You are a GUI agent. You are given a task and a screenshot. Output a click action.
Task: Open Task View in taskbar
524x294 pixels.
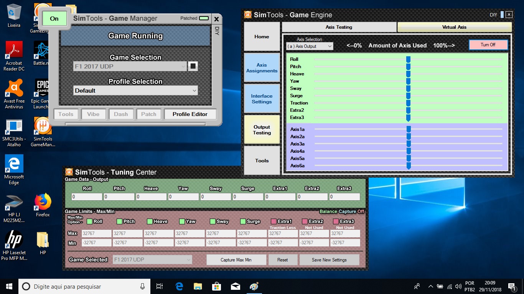click(x=160, y=286)
